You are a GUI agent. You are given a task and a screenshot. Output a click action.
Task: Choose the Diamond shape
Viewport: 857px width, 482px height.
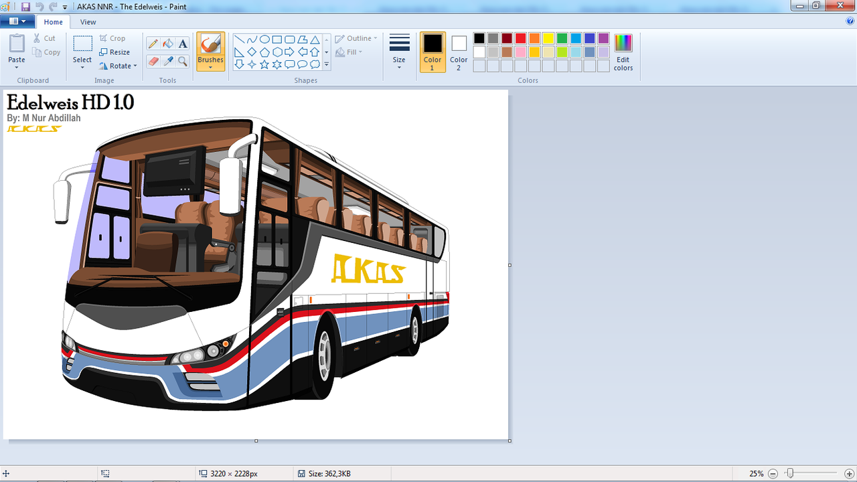click(x=252, y=52)
